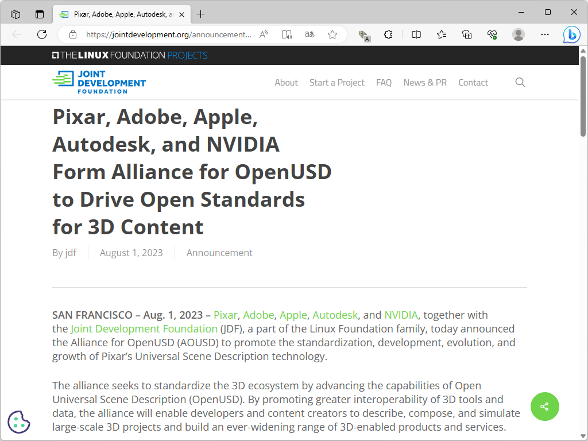Click the Read aloud icon
The image size is (588, 441).
pos(263,34)
